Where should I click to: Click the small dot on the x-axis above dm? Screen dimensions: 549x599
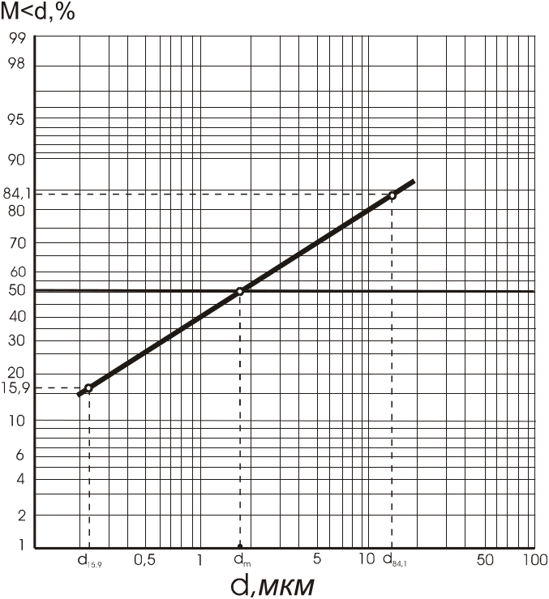(x=240, y=546)
